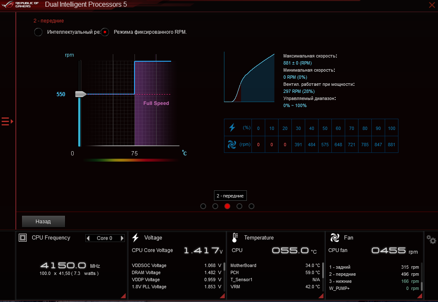Click the 881 ± 0 (RPM) max speed value

click(297, 63)
